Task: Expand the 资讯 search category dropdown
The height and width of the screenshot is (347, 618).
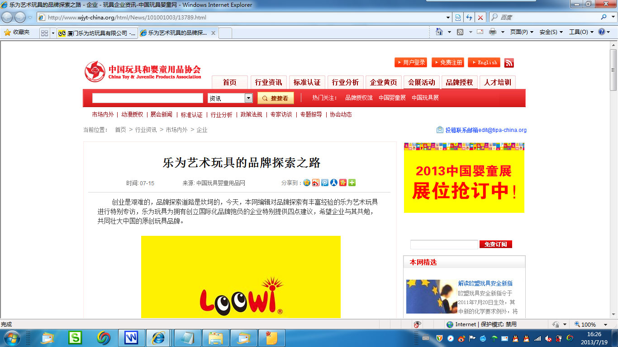Action: tap(248, 98)
